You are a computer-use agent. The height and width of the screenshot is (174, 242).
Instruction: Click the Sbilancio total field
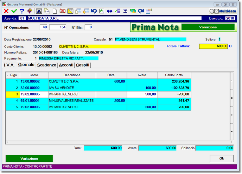coord(214,148)
